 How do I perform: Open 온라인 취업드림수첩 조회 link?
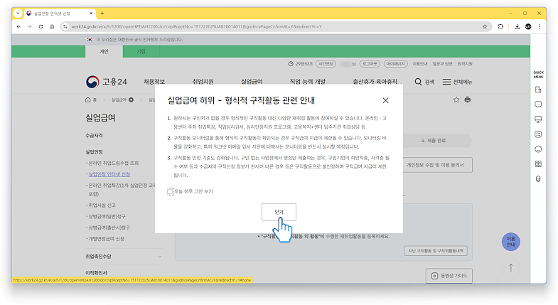(x=113, y=163)
